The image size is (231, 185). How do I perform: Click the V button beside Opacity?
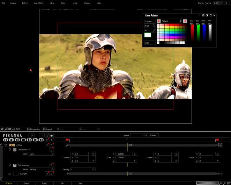click(93, 170)
